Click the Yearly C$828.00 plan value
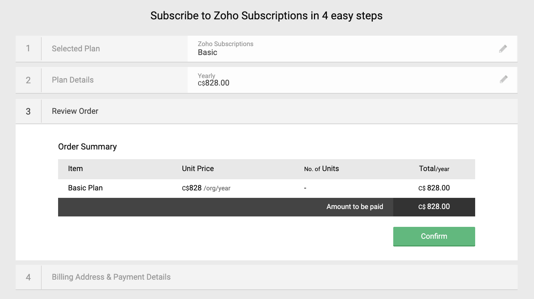Screen dimensions: 534x299 pos(213,80)
